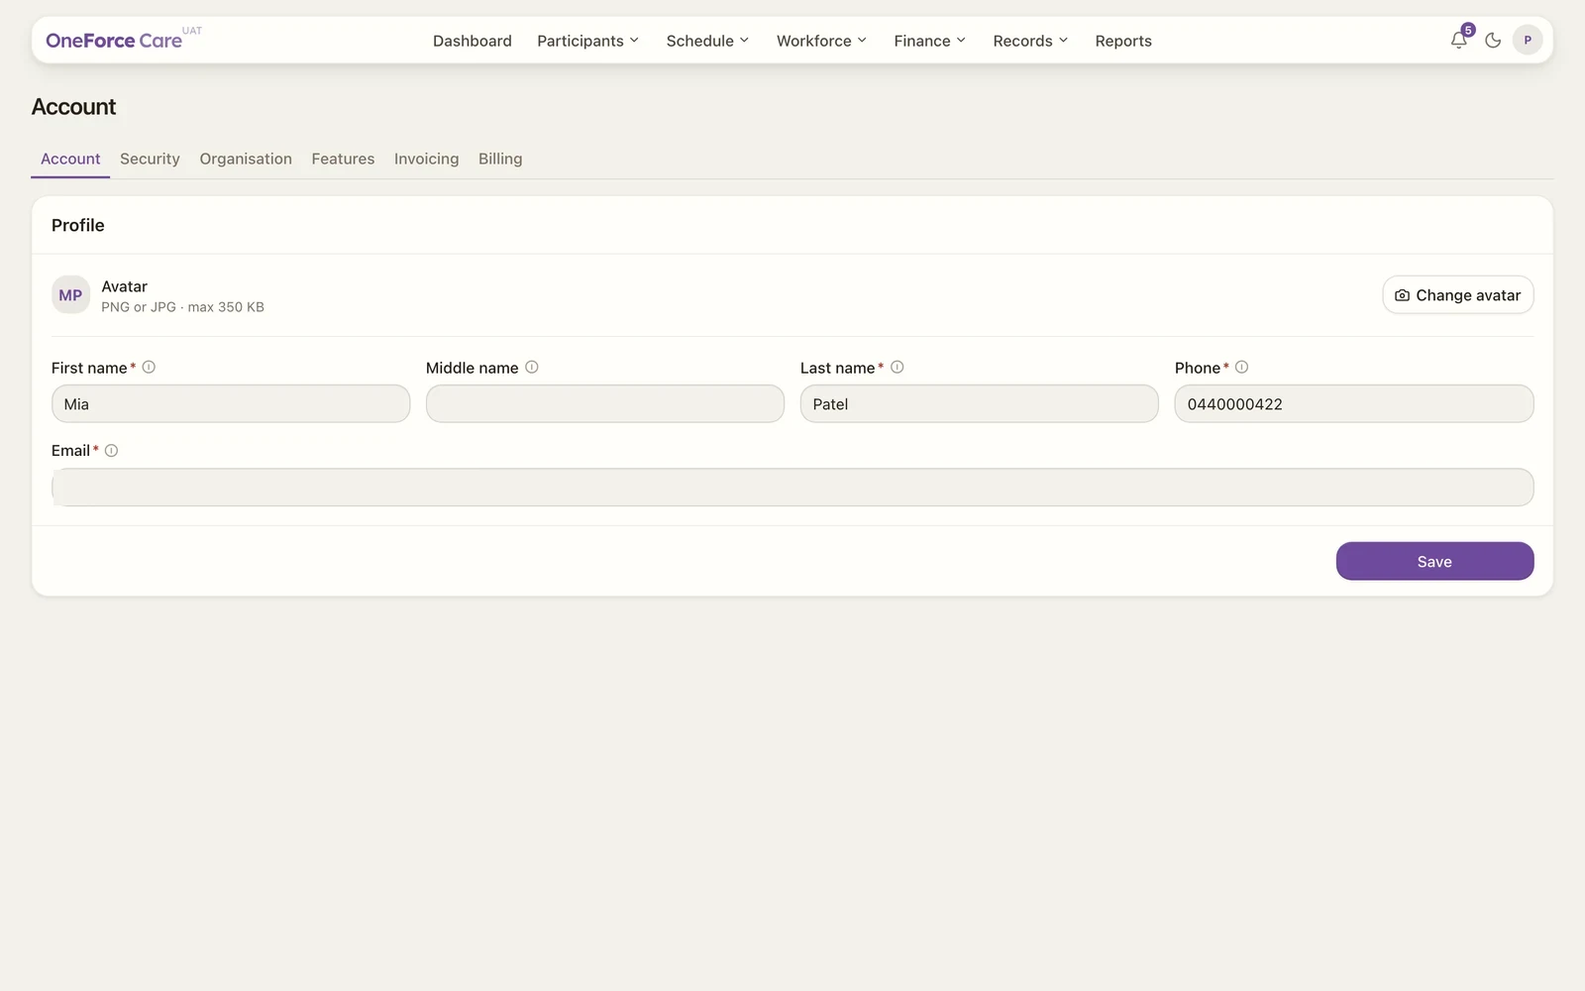
Task: Switch to the Security tab
Action: pos(150,159)
